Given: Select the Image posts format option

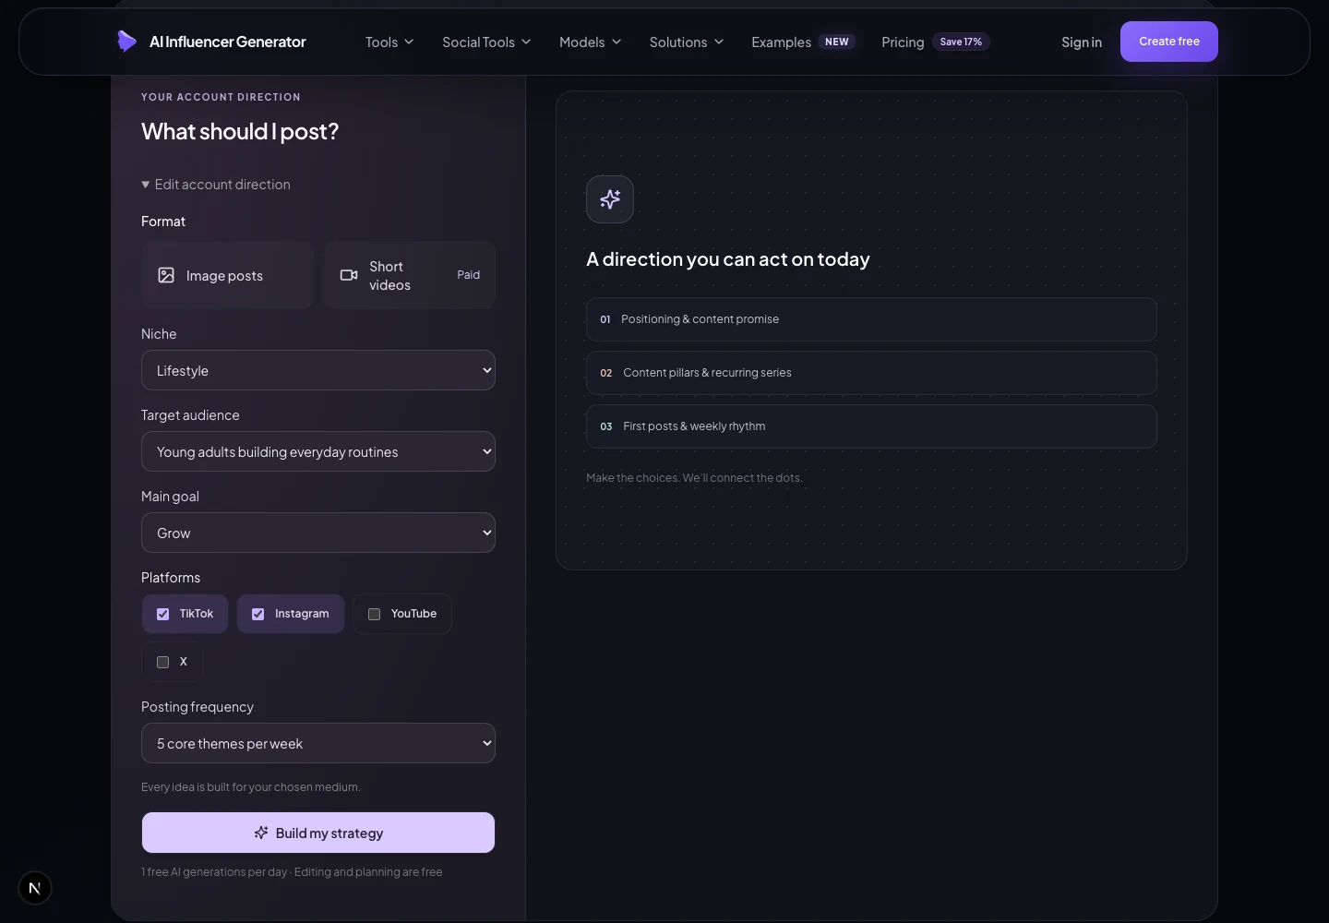Looking at the screenshot, I should pyautogui.click(x=227, y=275).
